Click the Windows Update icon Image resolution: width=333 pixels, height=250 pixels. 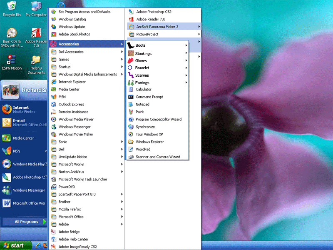coord(54,27)
